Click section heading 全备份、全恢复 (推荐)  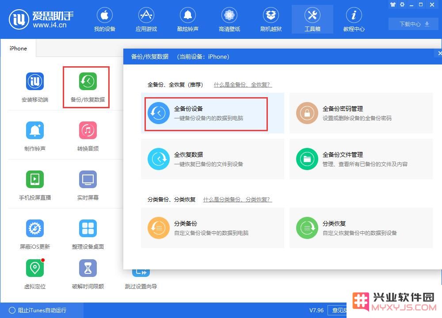point(175,84)
